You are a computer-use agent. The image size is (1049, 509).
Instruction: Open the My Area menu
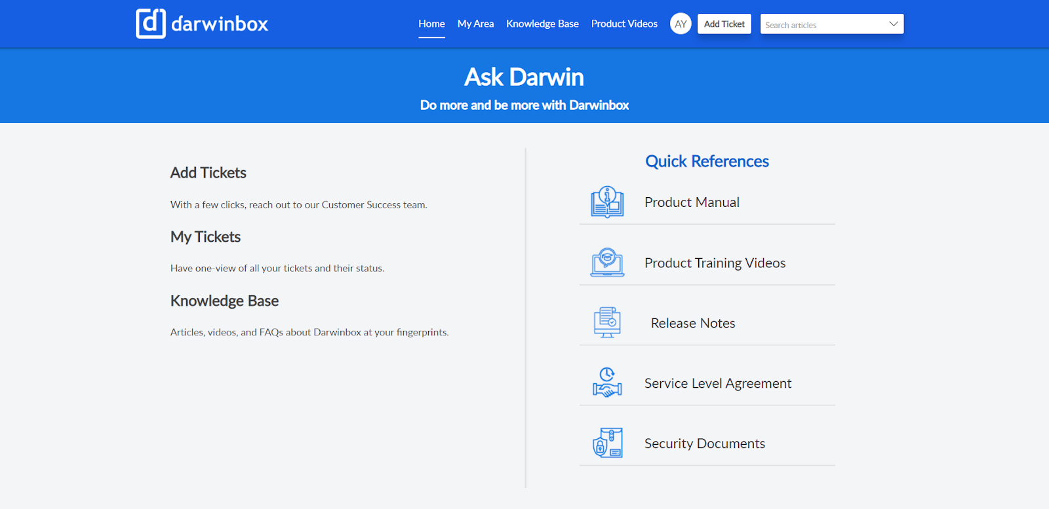475,24
